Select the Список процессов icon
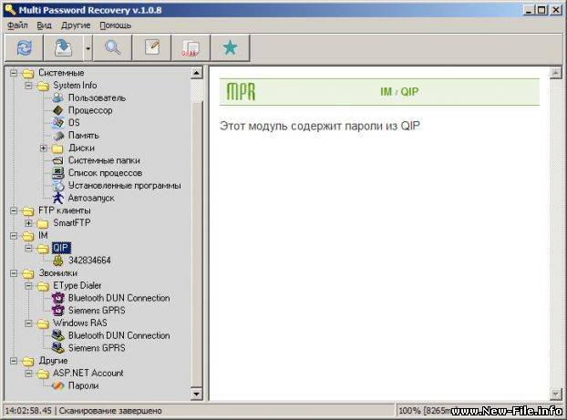 57,173
